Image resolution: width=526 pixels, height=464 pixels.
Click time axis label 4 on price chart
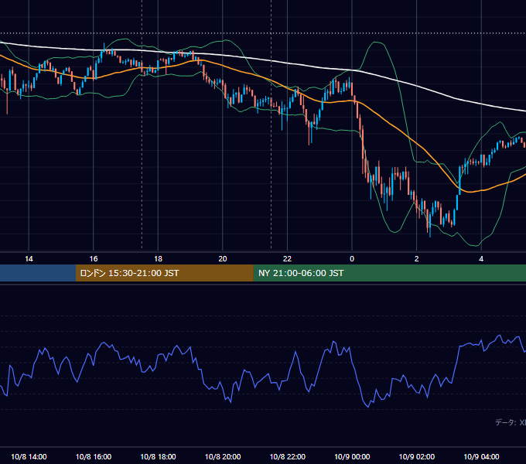481,259
